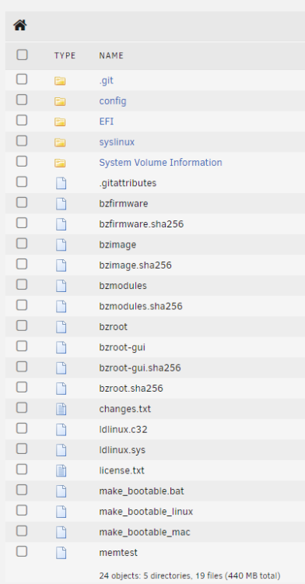Click the file icon for make_bootable.bat
The image size is (305, 584).
(x=61, y=491)
